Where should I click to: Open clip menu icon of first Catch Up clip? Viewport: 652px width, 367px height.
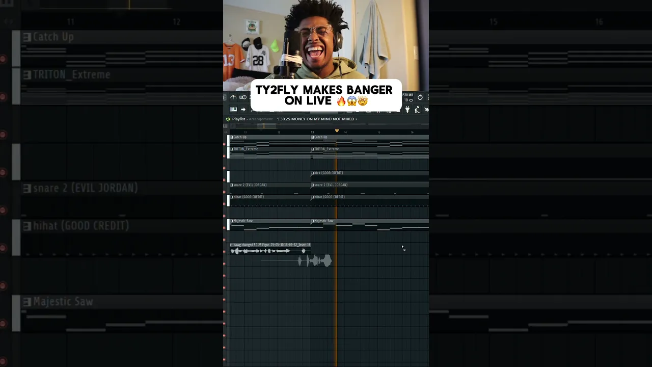click(232, 137)
